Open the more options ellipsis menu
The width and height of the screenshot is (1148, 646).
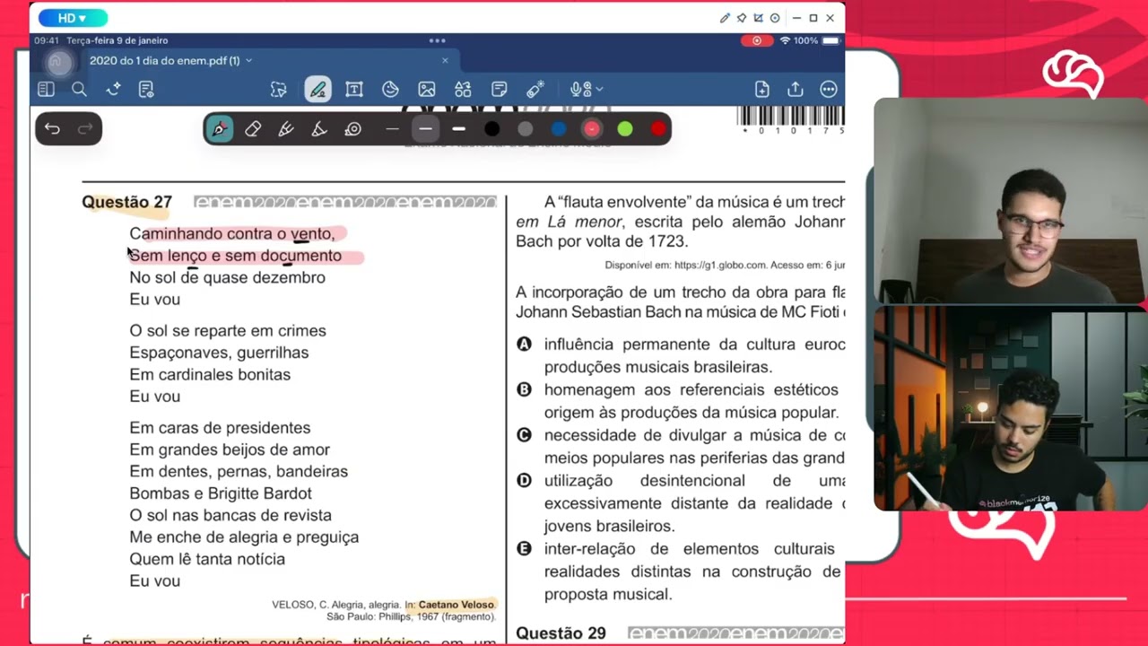828,89
